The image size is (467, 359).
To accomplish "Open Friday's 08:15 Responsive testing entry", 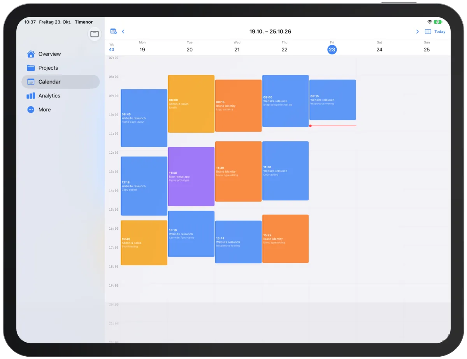I will 332,100.
